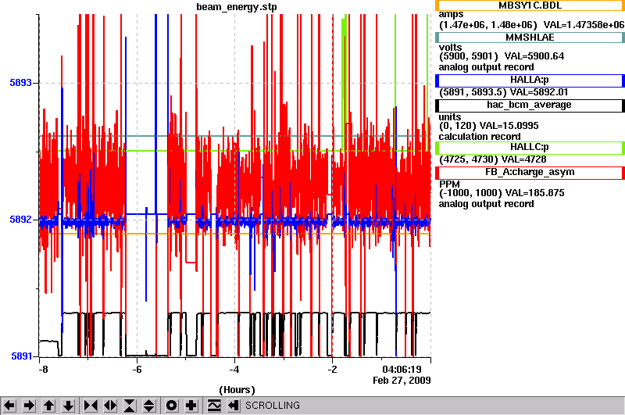The image size is (625, 415).
Task: Click the -8 hours tick label
Action: (x=43, y=370)
